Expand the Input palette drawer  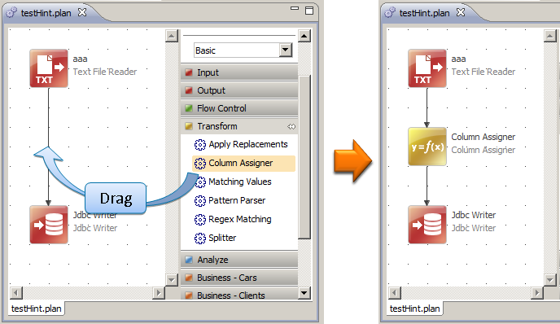[239, 72]
